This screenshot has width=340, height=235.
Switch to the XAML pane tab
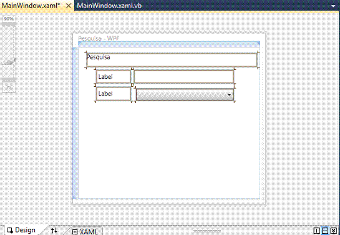pyautogui.click(x=85, y=231)
